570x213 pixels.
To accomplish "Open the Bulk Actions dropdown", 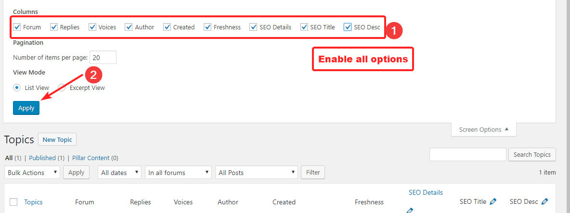I will click(32, 173).
